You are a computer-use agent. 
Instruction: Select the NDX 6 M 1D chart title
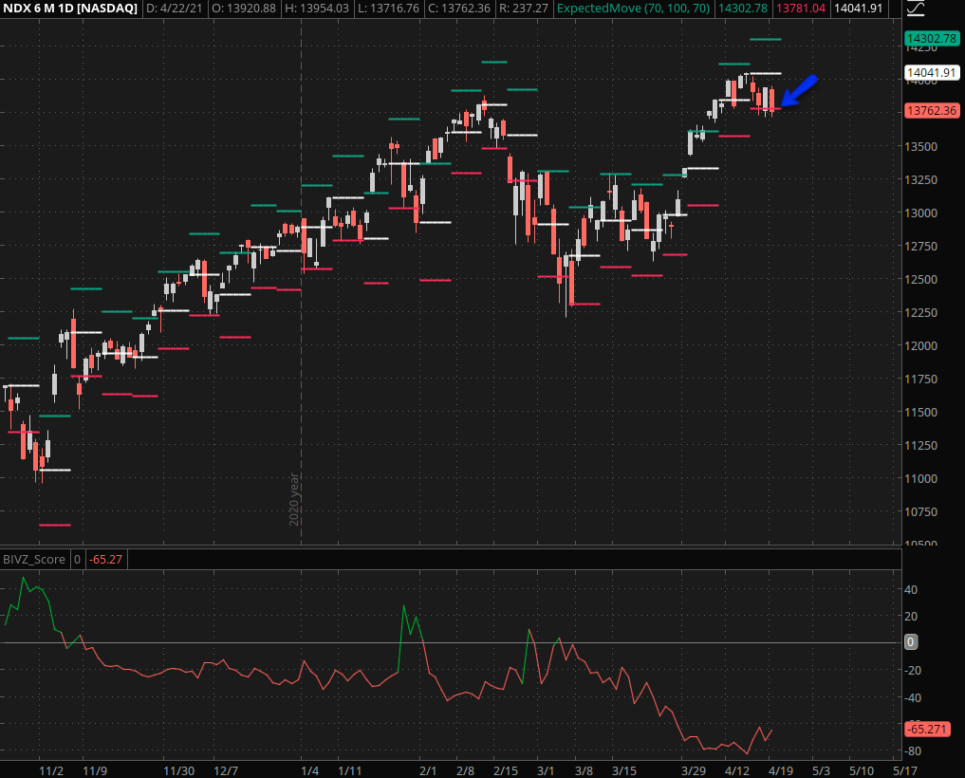coord(68,9)
